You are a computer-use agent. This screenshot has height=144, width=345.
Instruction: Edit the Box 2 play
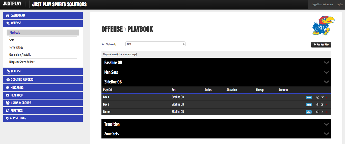click(x=322, y=105)
